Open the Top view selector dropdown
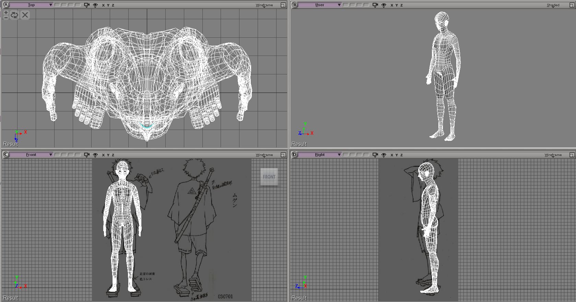The image size is (576, 302). click(x=31, y=5)
